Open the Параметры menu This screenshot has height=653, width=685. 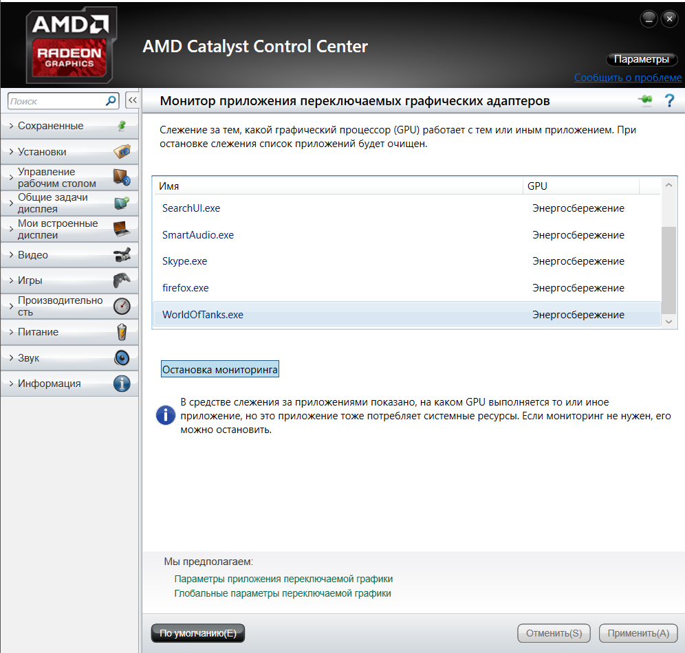point(641,59)
